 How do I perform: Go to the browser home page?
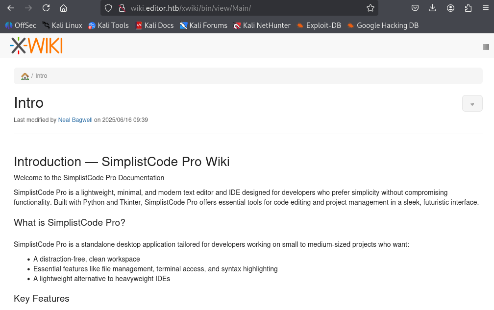point(63,8)
